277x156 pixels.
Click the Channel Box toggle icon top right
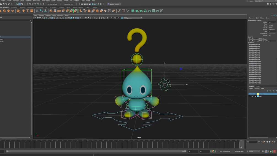tap(276, 4)
